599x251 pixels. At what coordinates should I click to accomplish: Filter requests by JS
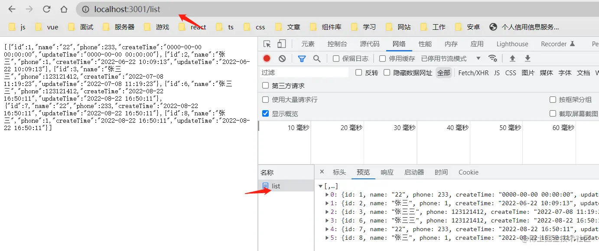click(497, 73)
